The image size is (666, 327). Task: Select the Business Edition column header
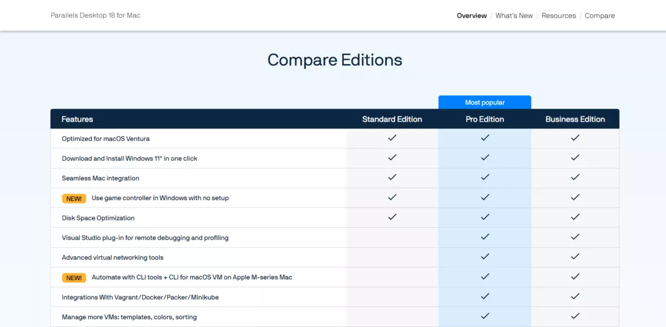pyautogui.click(x=575, y=119)
